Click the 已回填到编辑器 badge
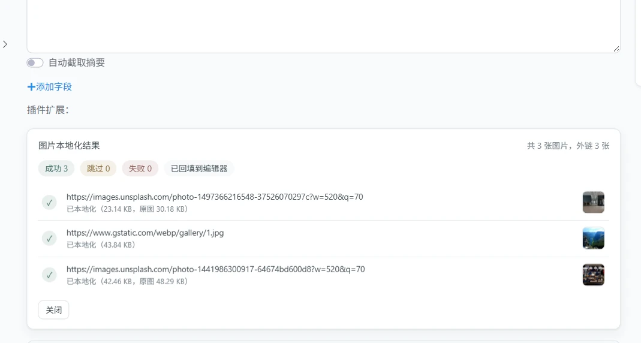 point(199,169)
